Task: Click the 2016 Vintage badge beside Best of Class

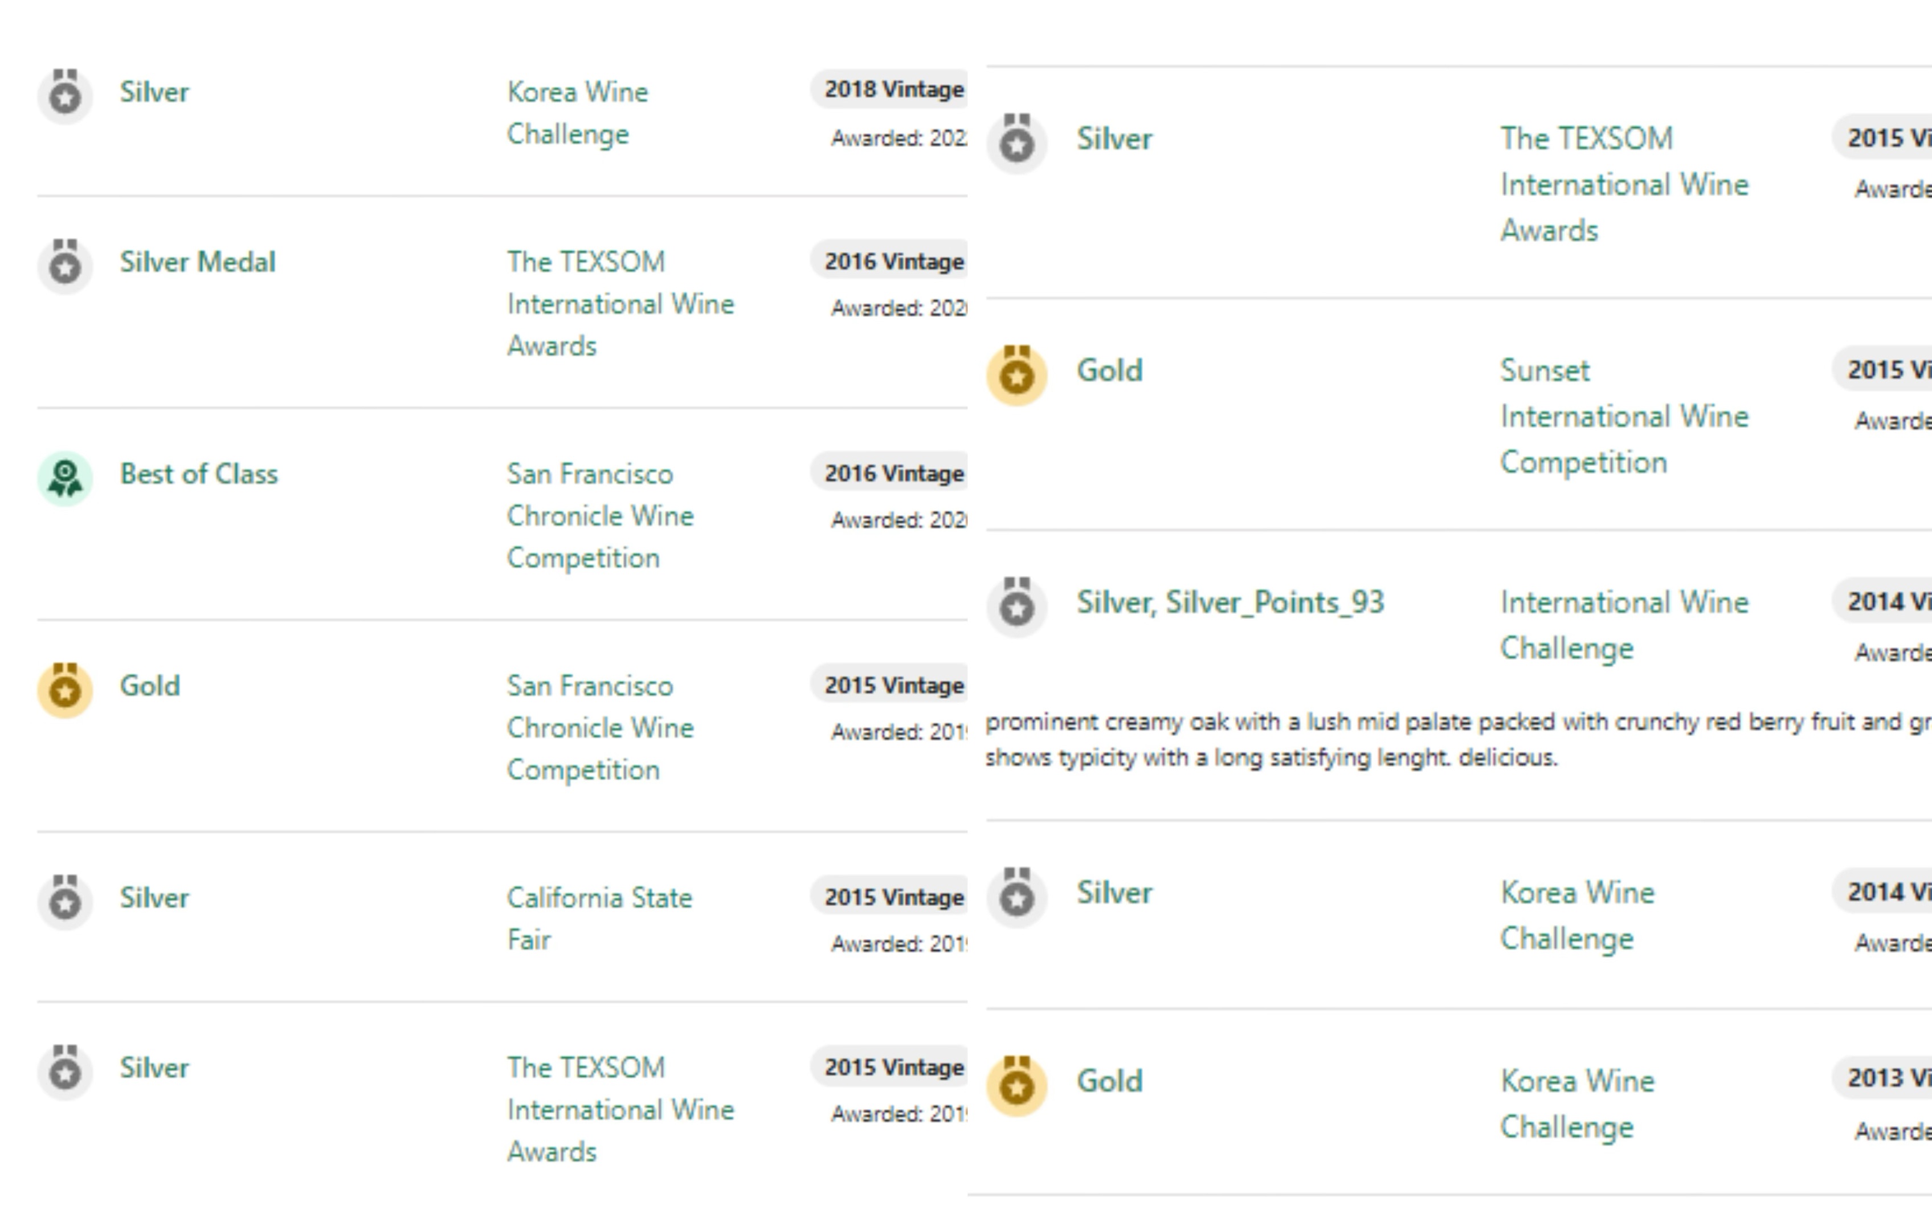Action: click(893, 474)
